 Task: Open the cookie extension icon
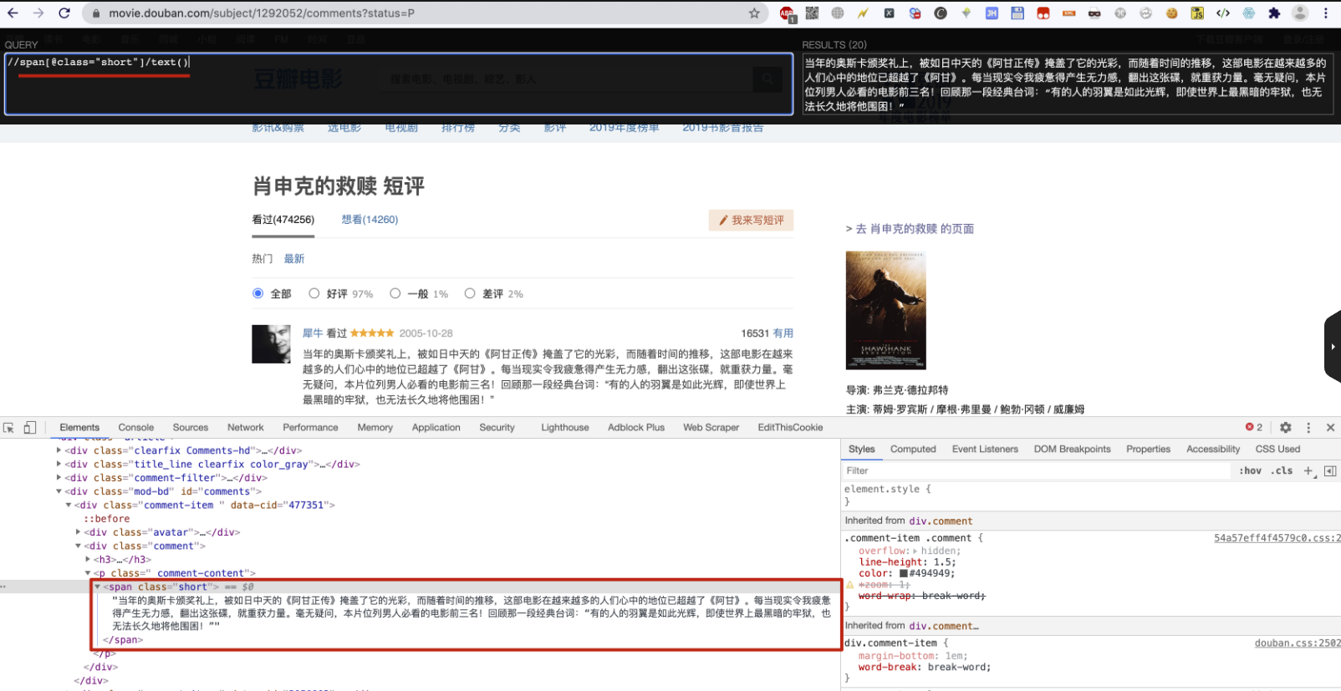(x=1171, y=13)
